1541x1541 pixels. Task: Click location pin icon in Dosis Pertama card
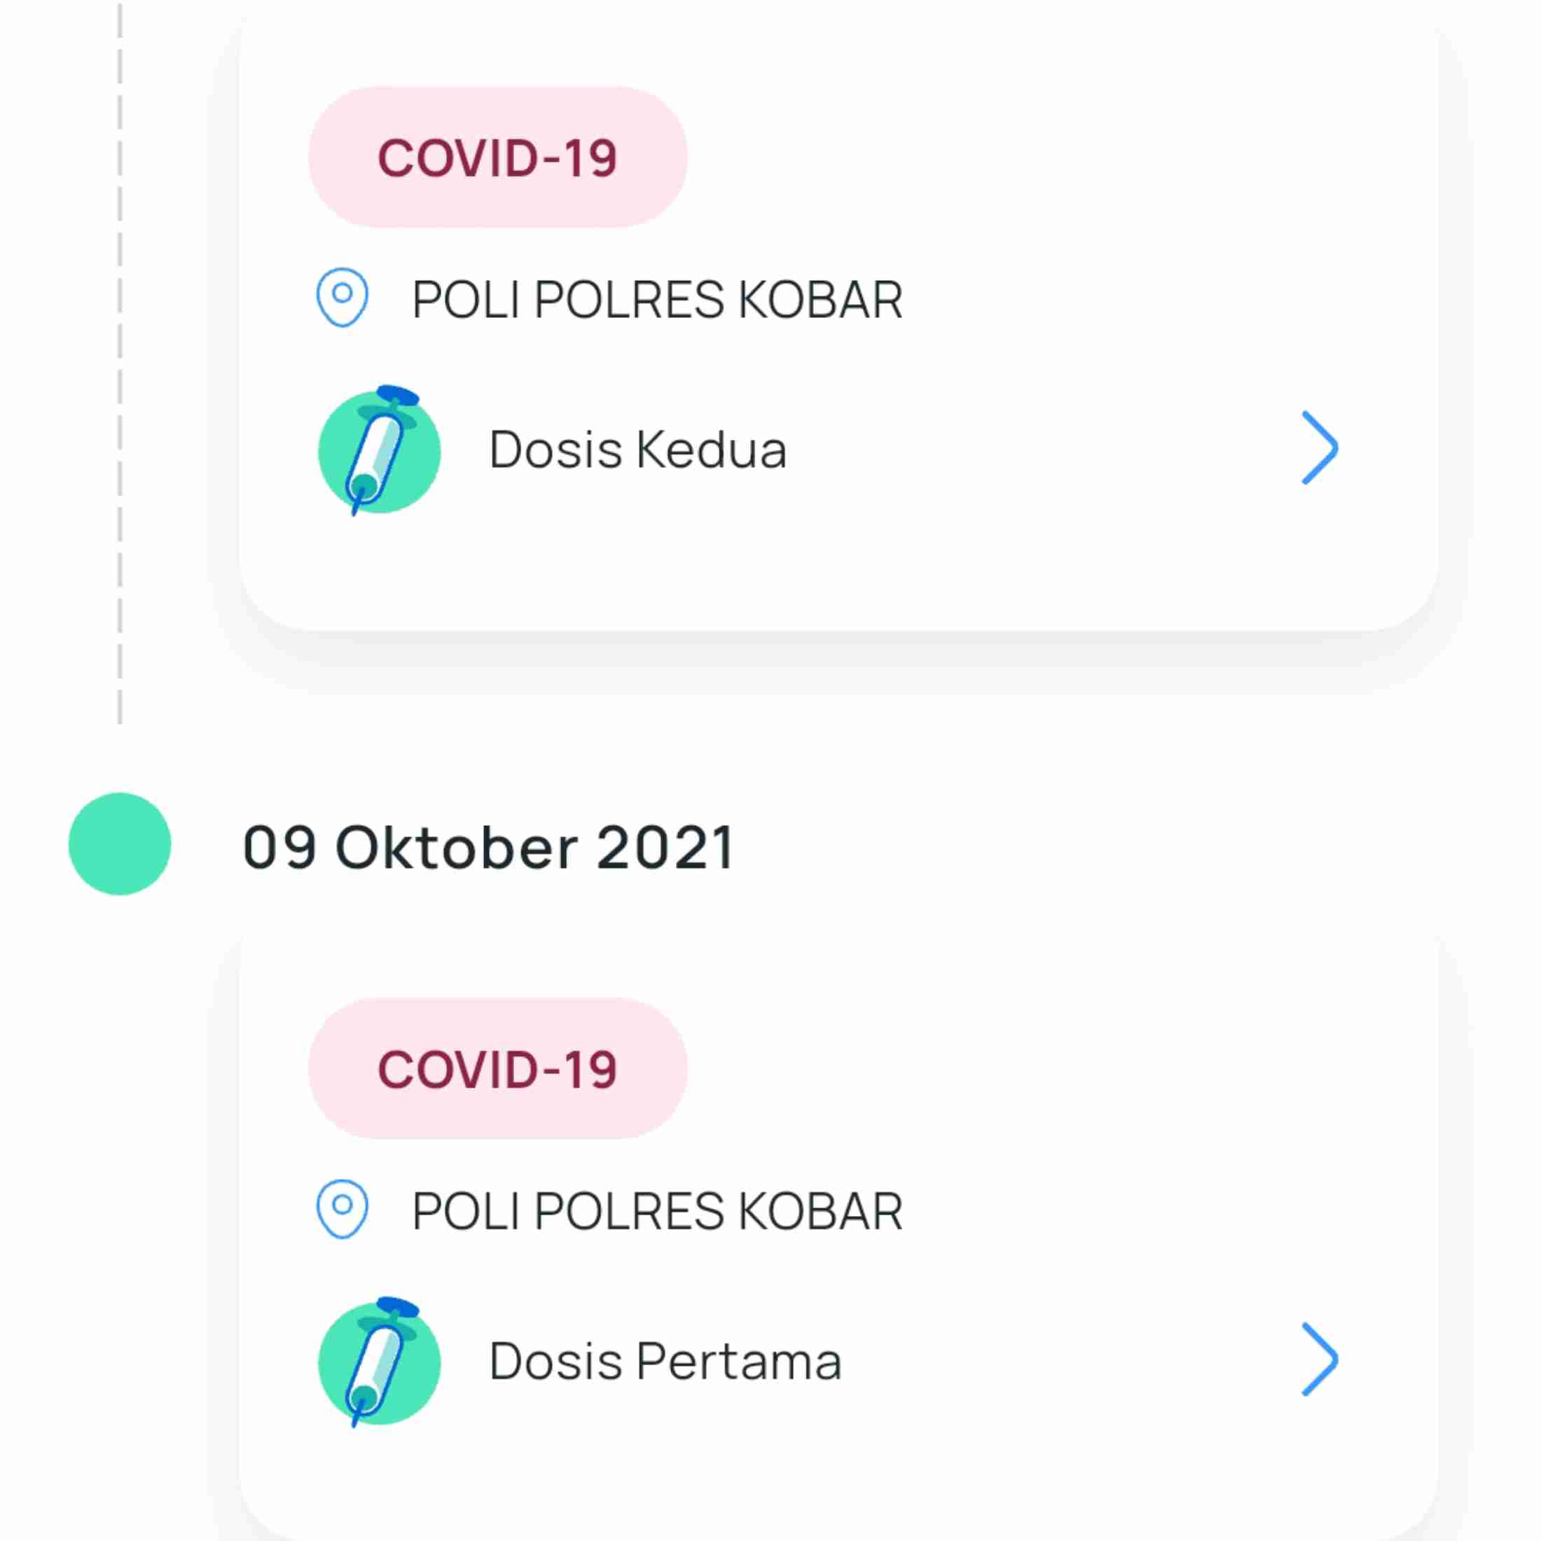pos(343,1208)
